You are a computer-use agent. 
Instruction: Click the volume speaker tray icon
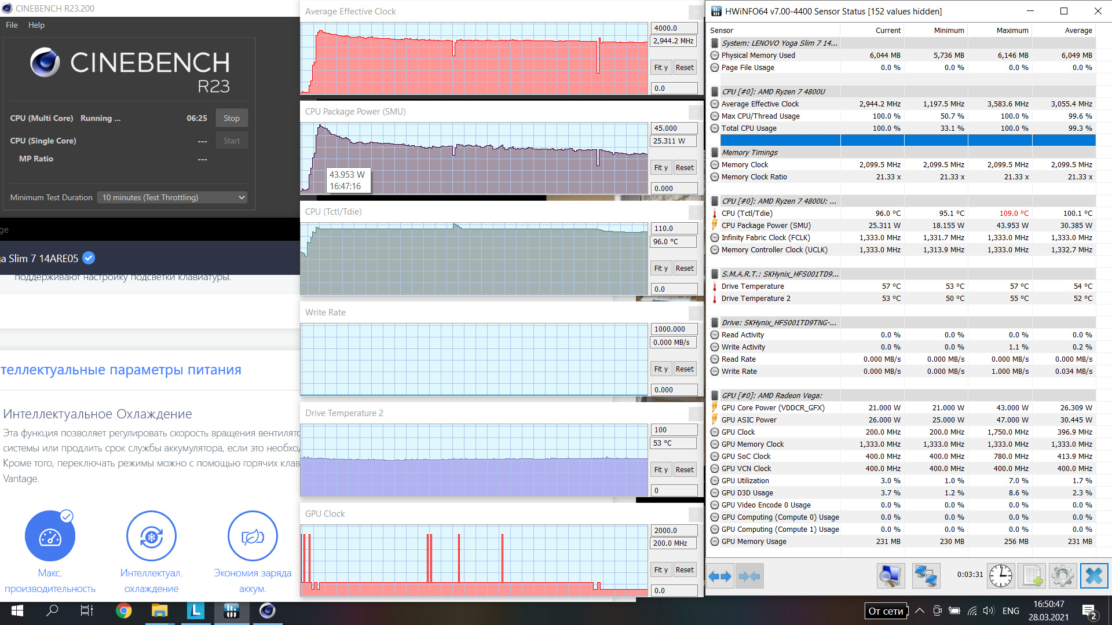pos(988,611)
